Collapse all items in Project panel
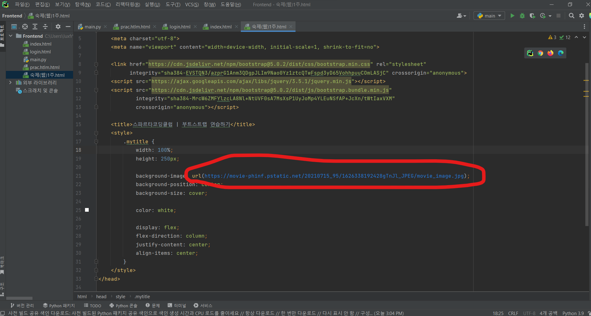Image resolution: width=591 pixels, height=316 pixels. tap(45, 27)
